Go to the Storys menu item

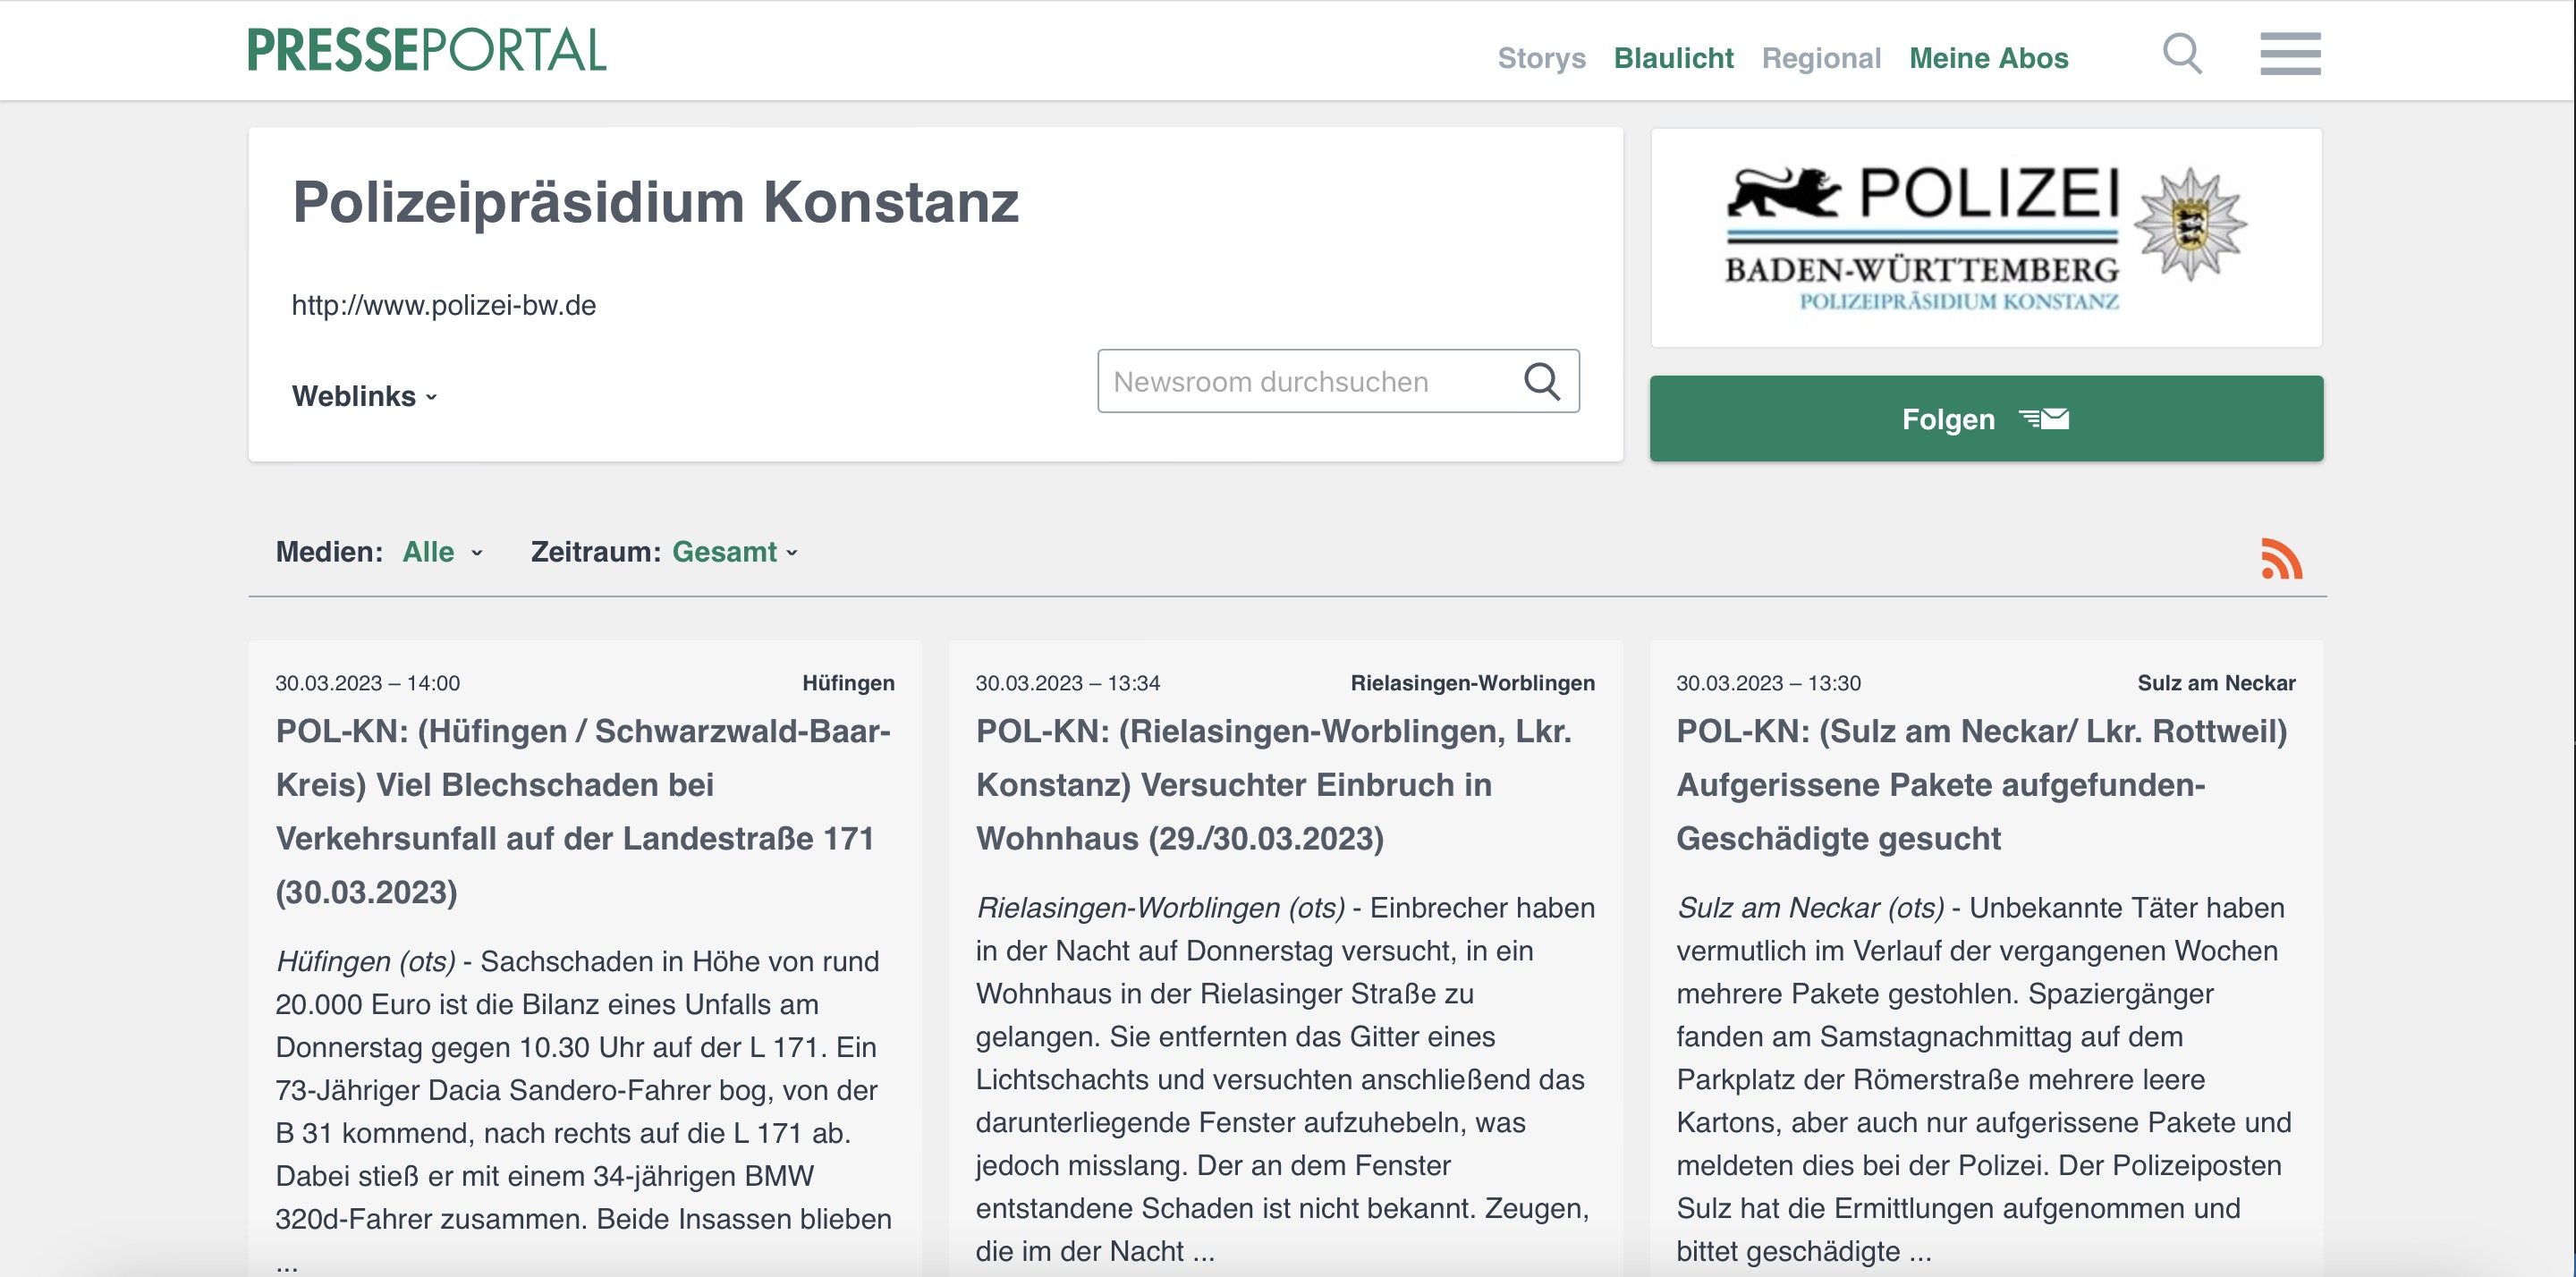click(1541, 58)
